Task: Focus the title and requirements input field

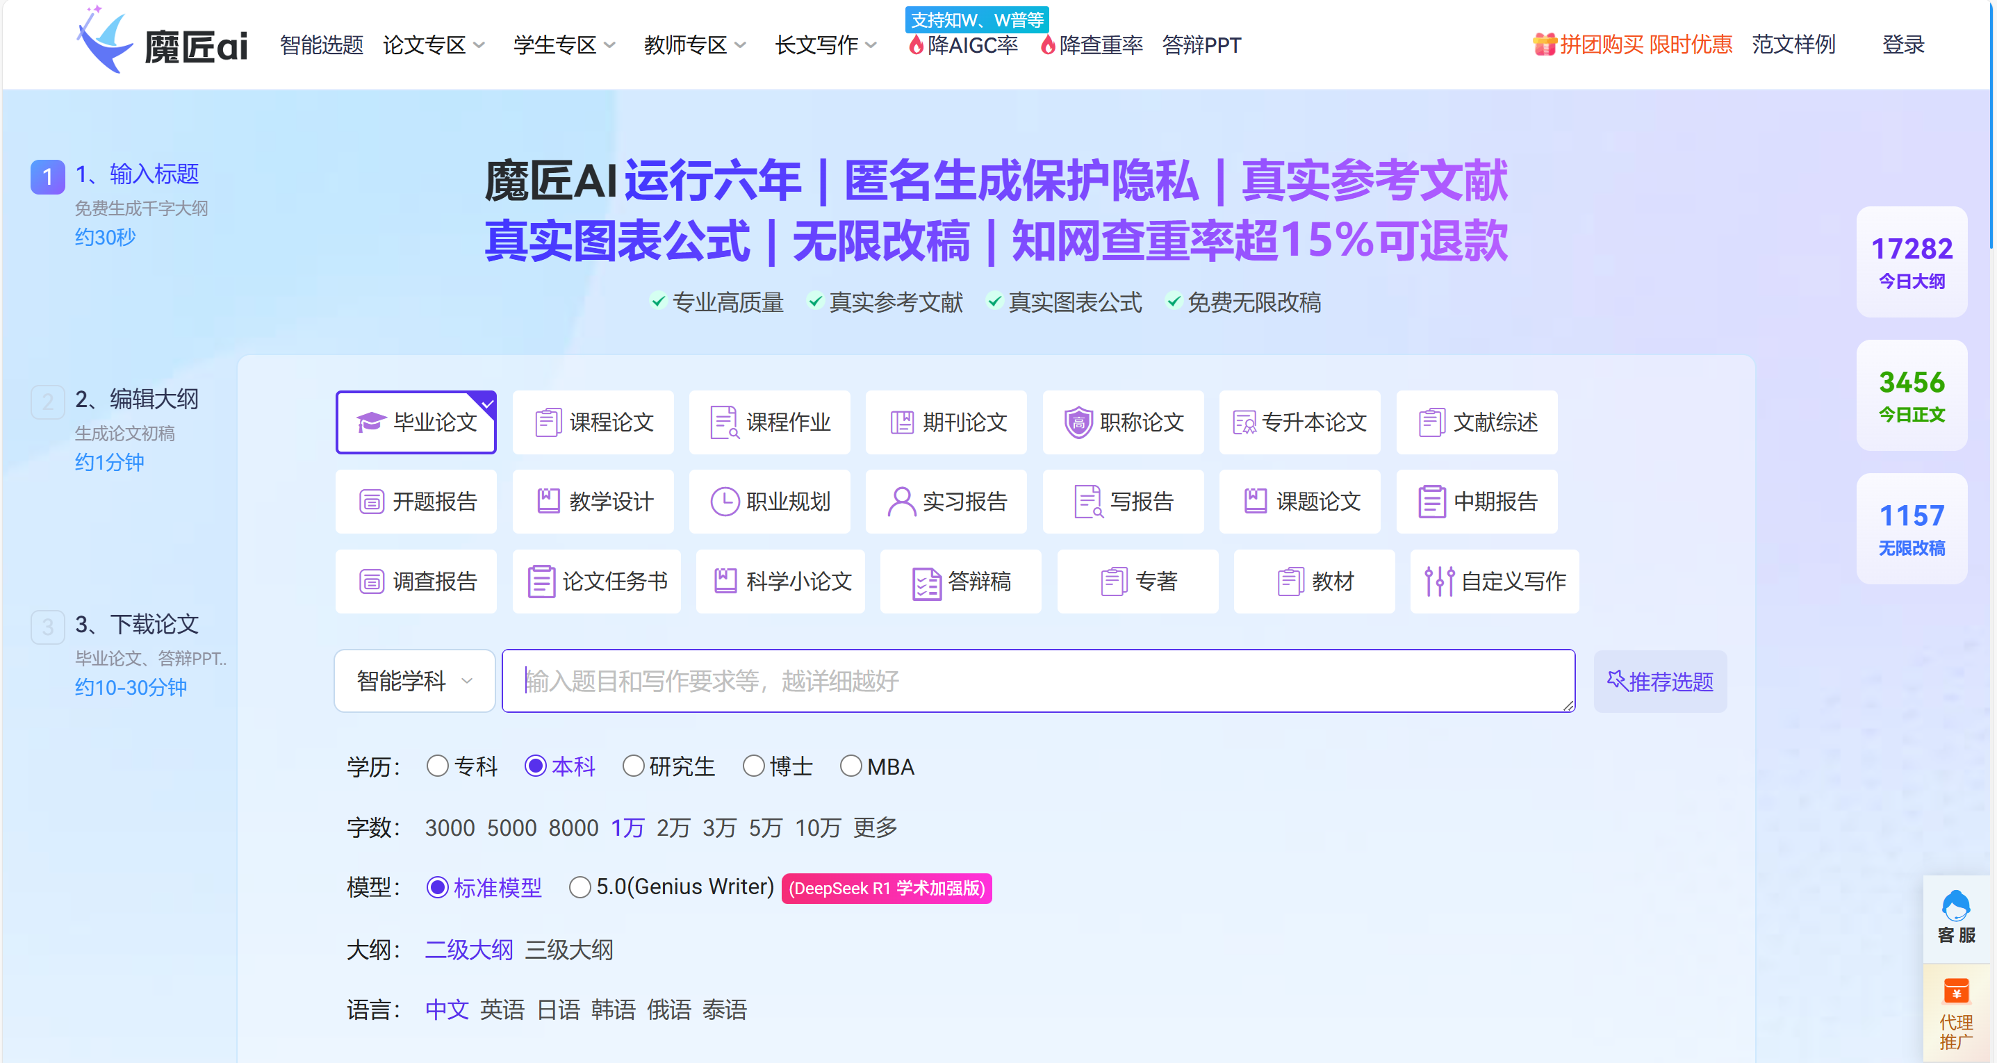Action: pos(1039,681)
